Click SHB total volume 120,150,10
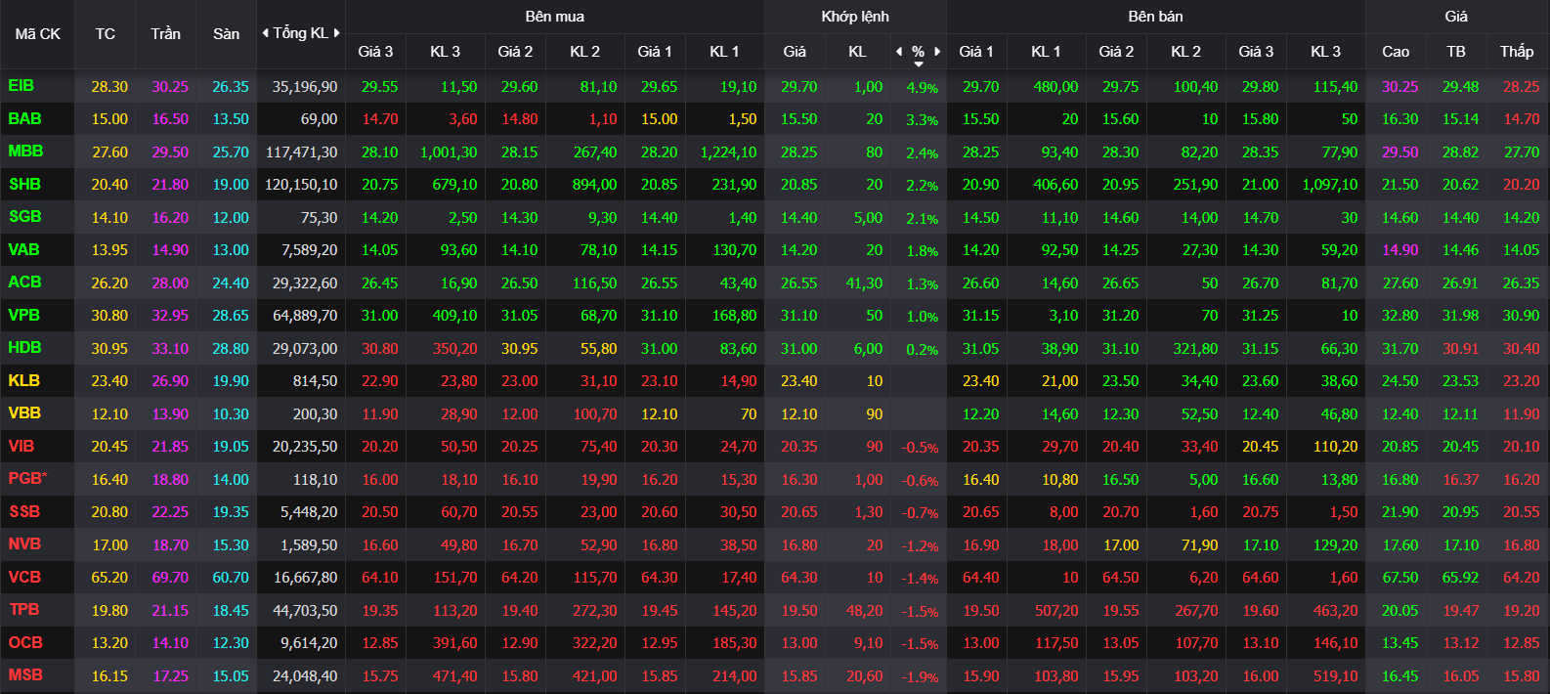 301,185
